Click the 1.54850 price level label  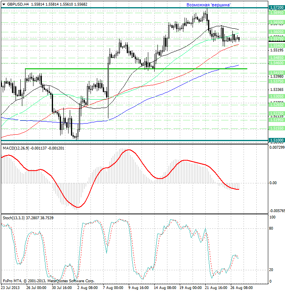pyautogui.click(x=277, y=58)
